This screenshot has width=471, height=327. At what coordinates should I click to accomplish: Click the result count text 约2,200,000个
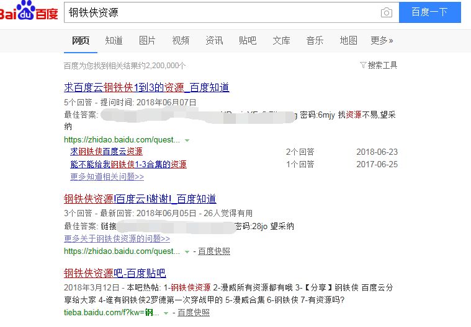click(x=162, y=66)
